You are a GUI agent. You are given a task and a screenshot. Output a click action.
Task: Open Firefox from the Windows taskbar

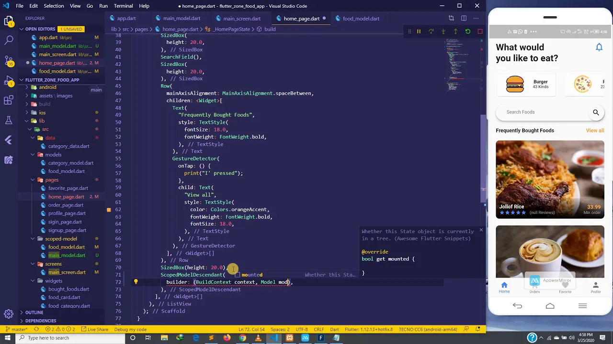point(227,338)
